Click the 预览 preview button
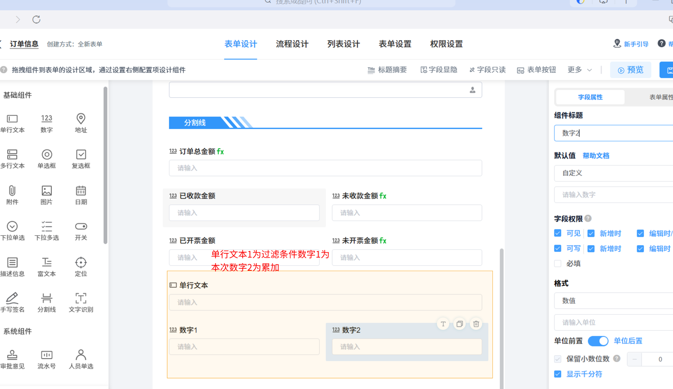673x389 pixels. (x=631, y=70)
